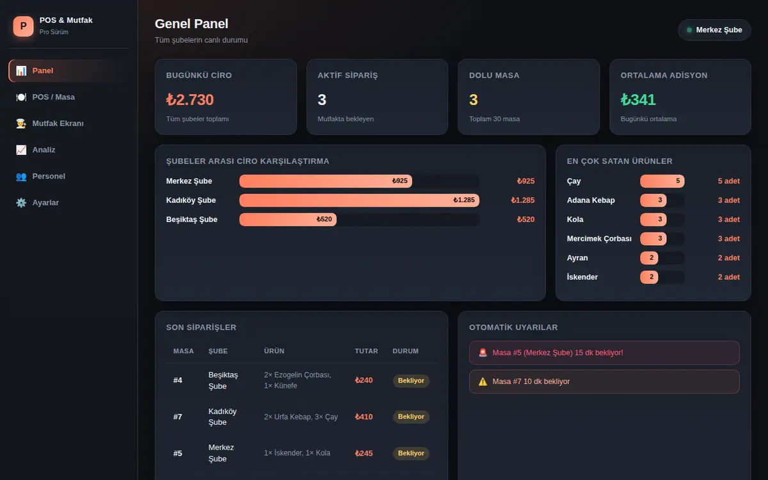Click the POS & Mutfak logo icon
The width and height of the screenshot is (768, 480).
pos(24,26)
